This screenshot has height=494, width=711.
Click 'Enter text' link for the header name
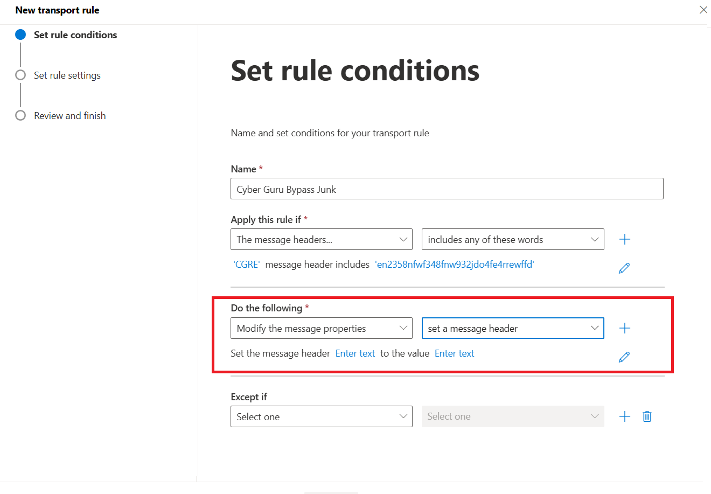pos(355,353)
